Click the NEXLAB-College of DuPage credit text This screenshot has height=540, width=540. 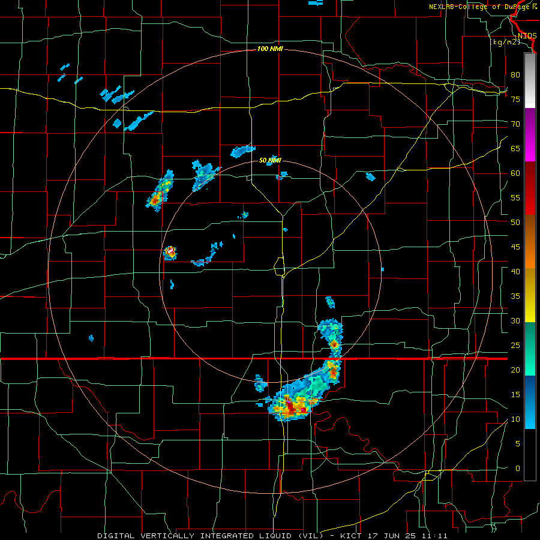point(482,7)
